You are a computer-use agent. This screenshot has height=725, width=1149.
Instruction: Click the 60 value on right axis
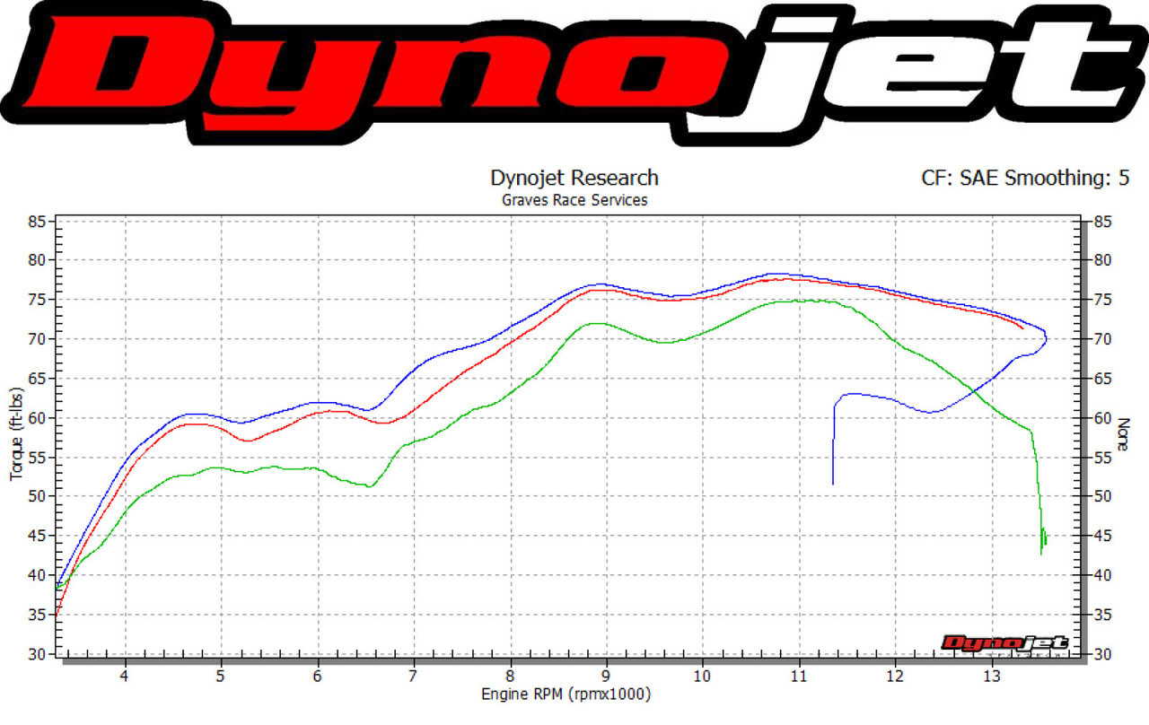pyautogui.click(x=1102, y=418)
